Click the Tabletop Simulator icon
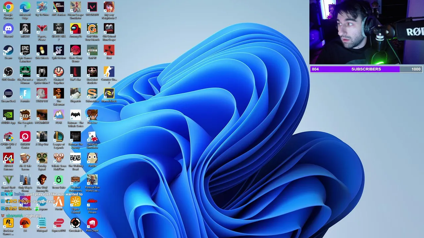 pos(92,137)
